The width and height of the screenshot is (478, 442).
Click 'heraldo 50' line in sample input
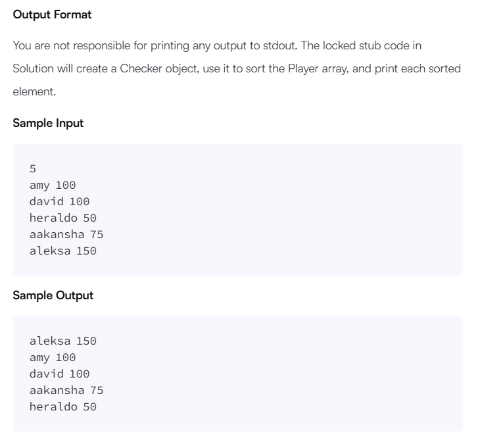coord(63,218)
